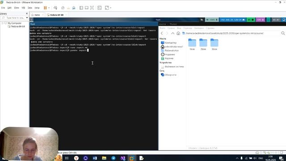Click the network IP address indicator
This screenshot has width=286, height=161.
point(232,20)
